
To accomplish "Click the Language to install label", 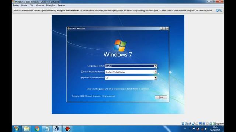I will click(x=96, y=66).
